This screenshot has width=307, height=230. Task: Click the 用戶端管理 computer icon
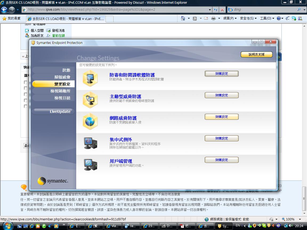pos(90,165)
